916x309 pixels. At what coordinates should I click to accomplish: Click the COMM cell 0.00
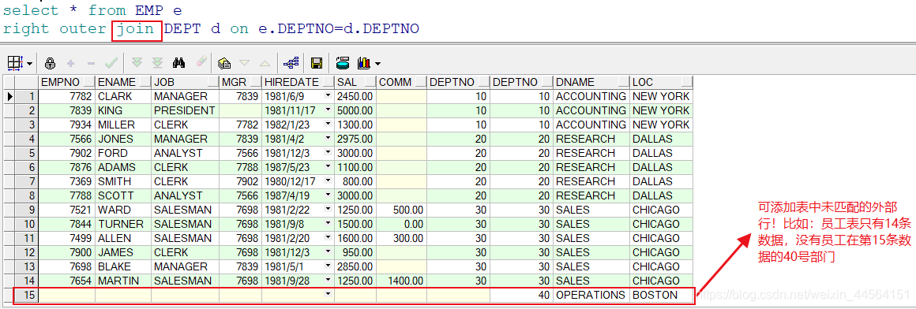point(401,224)
